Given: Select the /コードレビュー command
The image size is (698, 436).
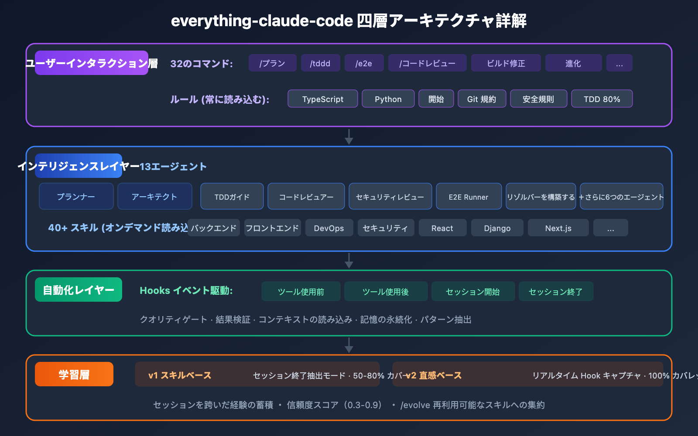Looking at the screenshot, I should point(427,63).
